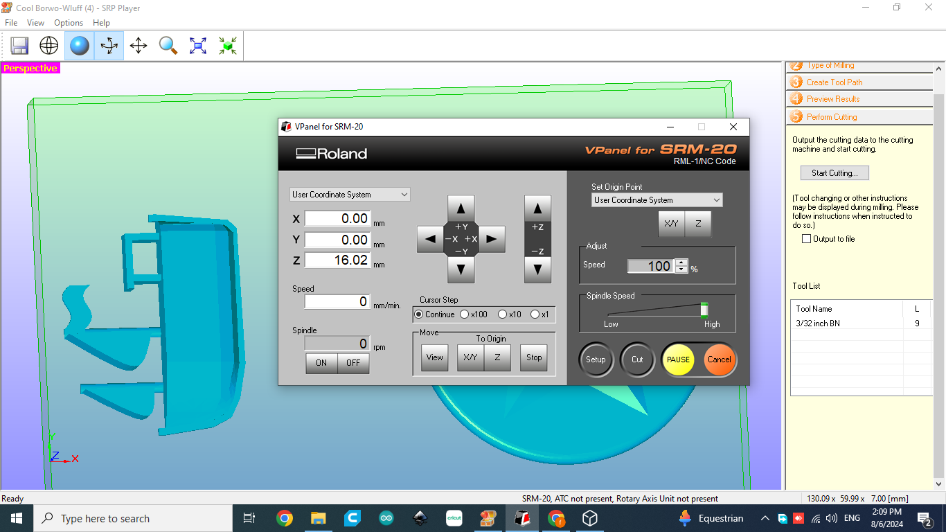Click the fit-to-screen toolbar icon
Viewport: 946px width, 532px height.
[x=198, y=46]
